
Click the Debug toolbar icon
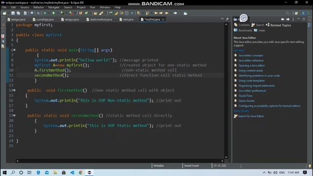pos(45,13)
